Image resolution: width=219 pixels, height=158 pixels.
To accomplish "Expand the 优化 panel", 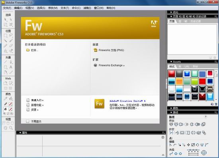I will point(171,12).
